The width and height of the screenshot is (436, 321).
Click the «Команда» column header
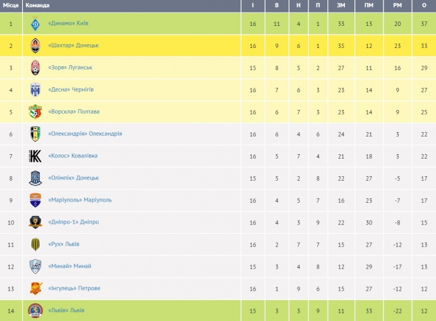(38, 5)
